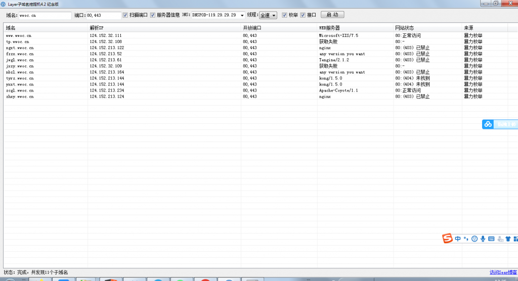Sort by the 解析IP column header
This screenshot has height=281, width=518.
(x=164, y=28)
